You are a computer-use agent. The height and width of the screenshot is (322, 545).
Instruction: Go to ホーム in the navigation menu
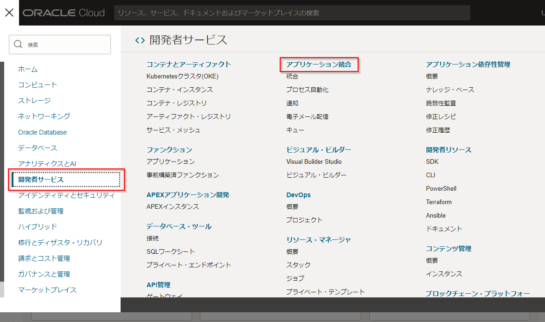(x=28, y=69)
